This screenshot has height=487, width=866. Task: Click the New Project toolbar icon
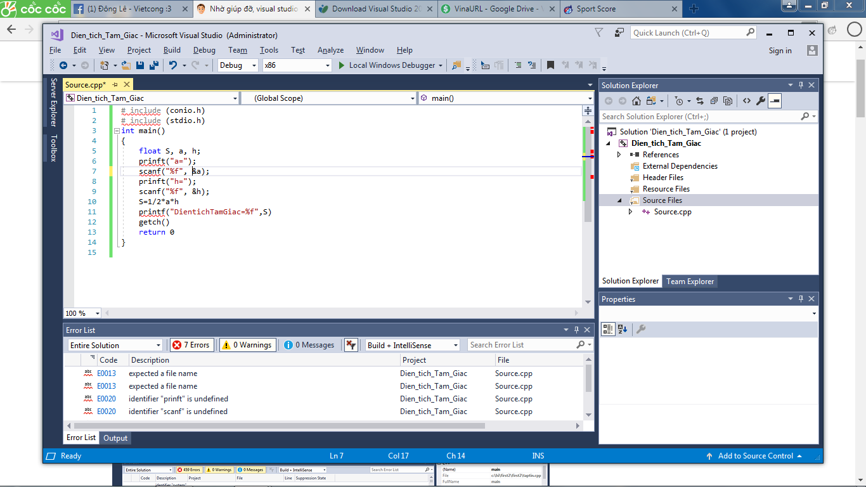(105, 65)
